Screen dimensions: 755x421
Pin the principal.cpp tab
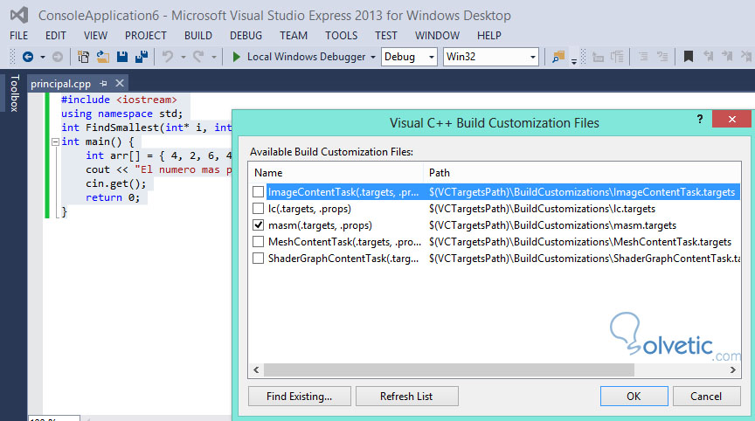tap(103, 84)
